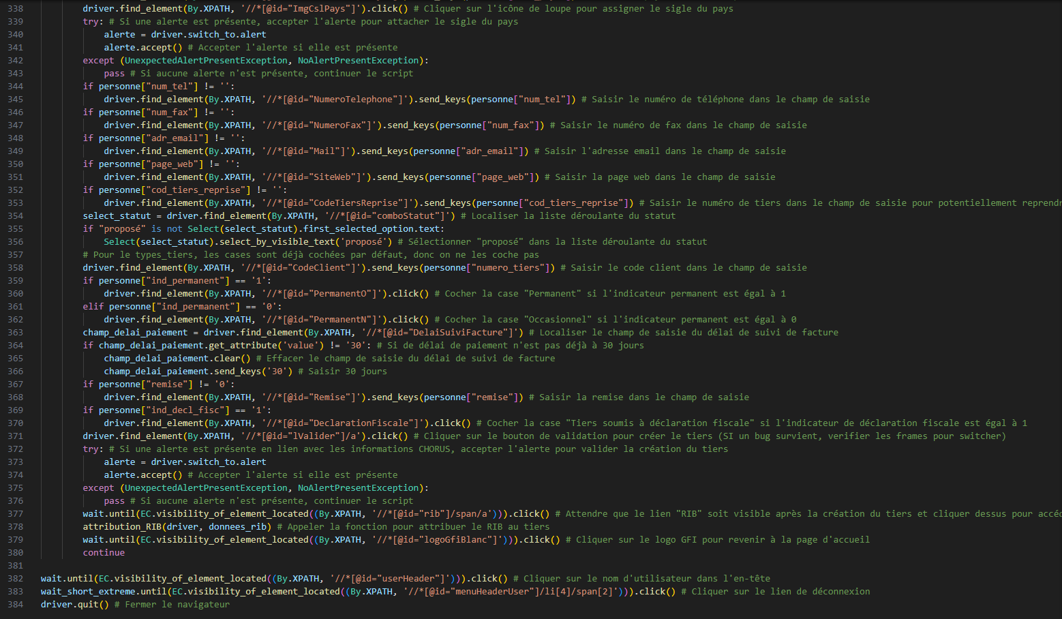
Task: Click line number 338 in the gutter
Action: pos(15,9)
